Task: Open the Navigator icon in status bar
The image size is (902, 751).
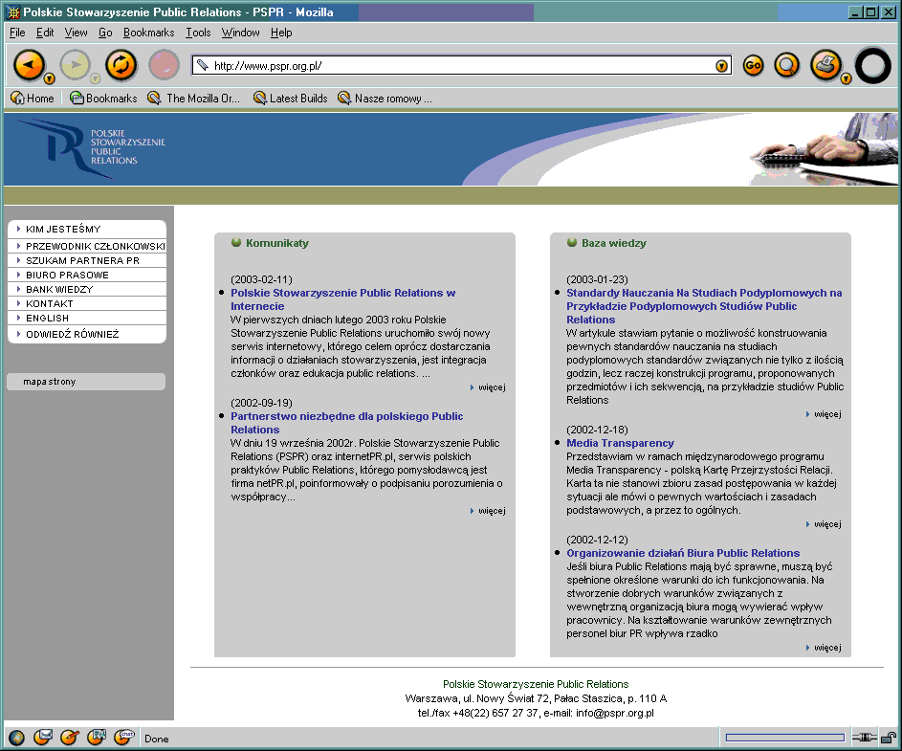Action: pyautogui.click(x=16, y=738)
